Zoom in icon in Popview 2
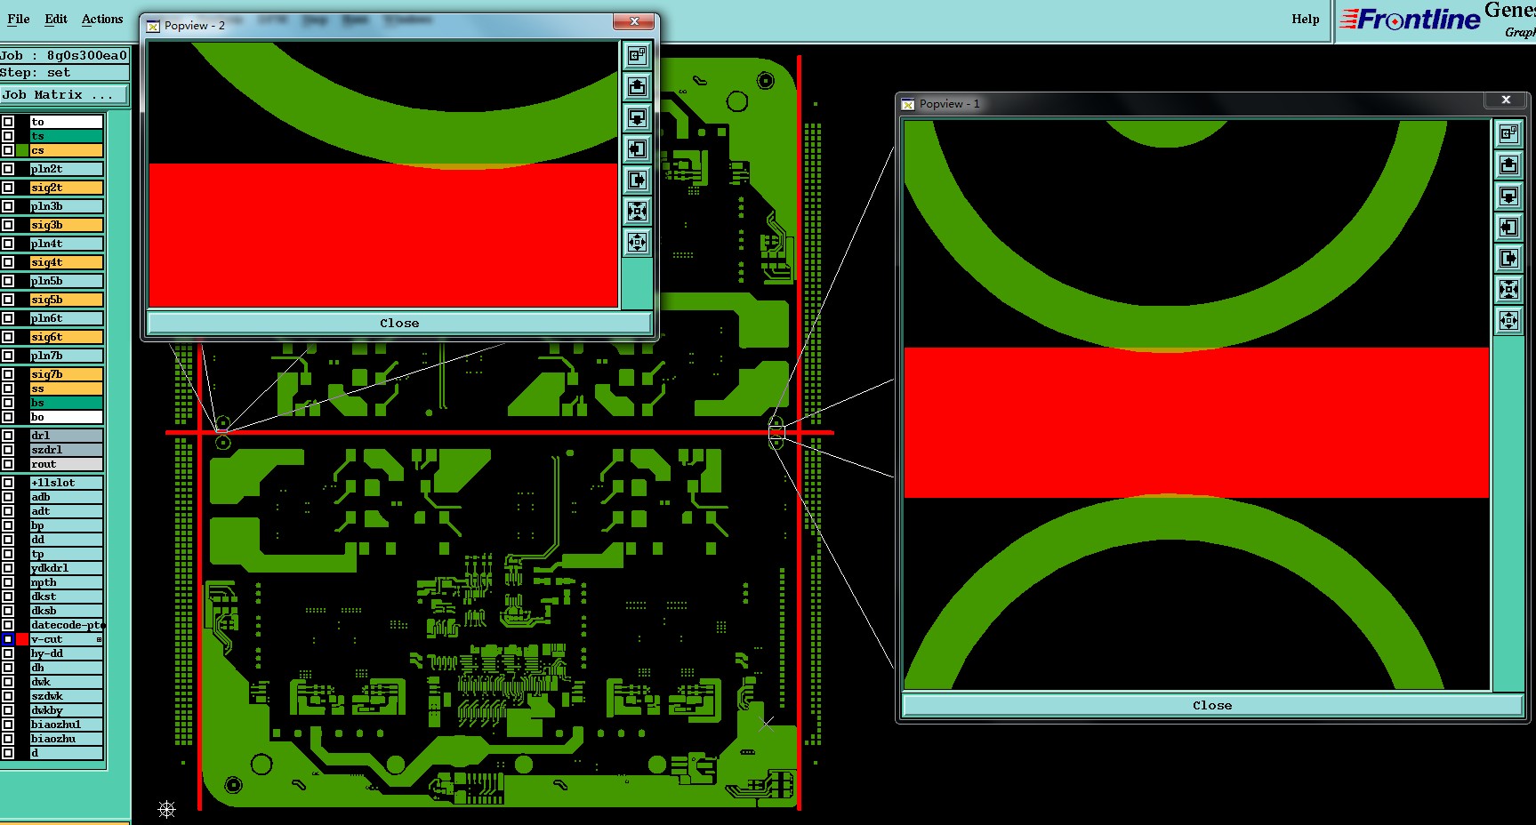 tap(637, 211)
